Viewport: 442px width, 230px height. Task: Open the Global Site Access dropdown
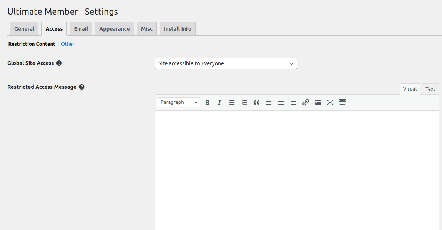point(226,63)
